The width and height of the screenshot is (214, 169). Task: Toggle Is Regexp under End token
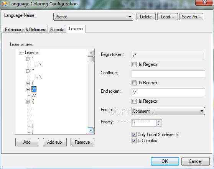coord(134,101)
